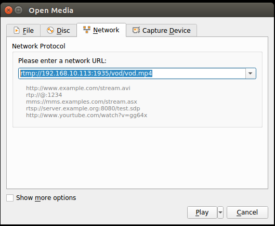
Task: Click the 'Please enter a network URL:' label
Action: click(x=62, y=61)
